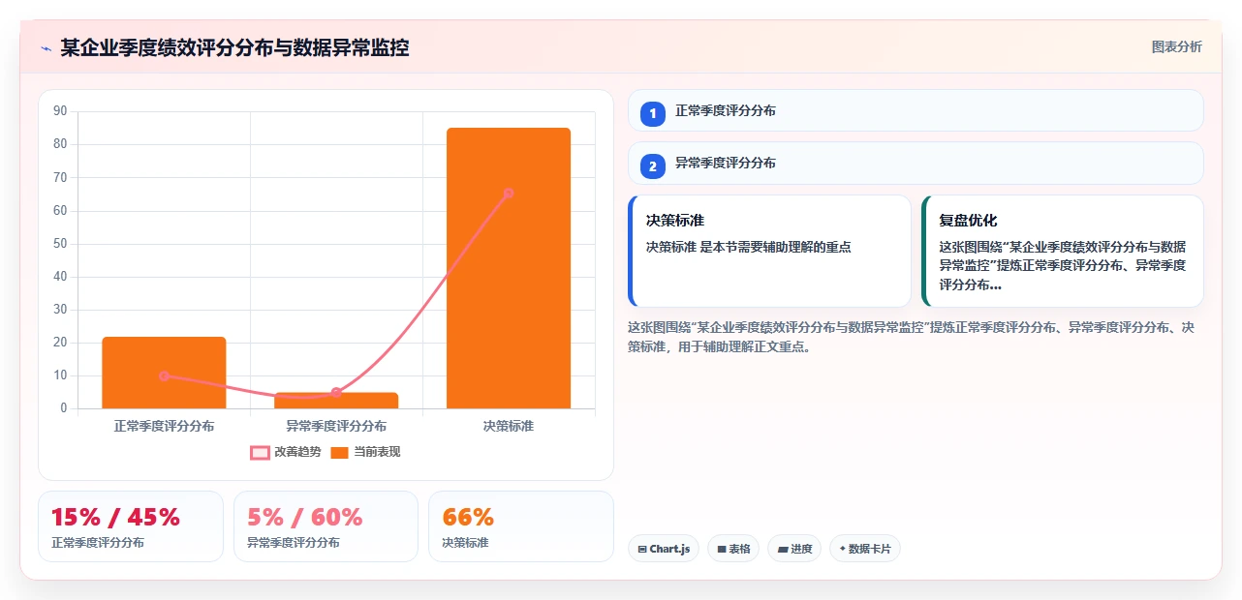Open the 决策标准 card

(x=770, y=252)
